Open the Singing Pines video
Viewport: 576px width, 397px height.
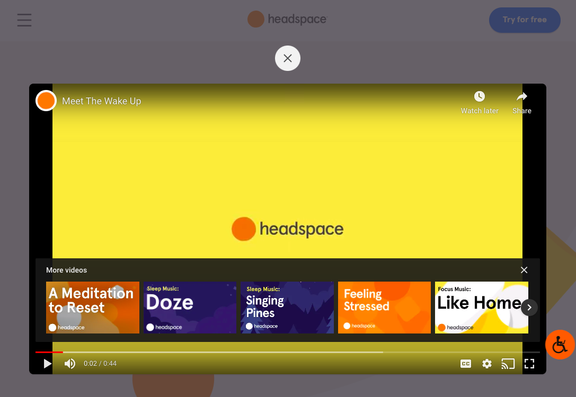287,307
